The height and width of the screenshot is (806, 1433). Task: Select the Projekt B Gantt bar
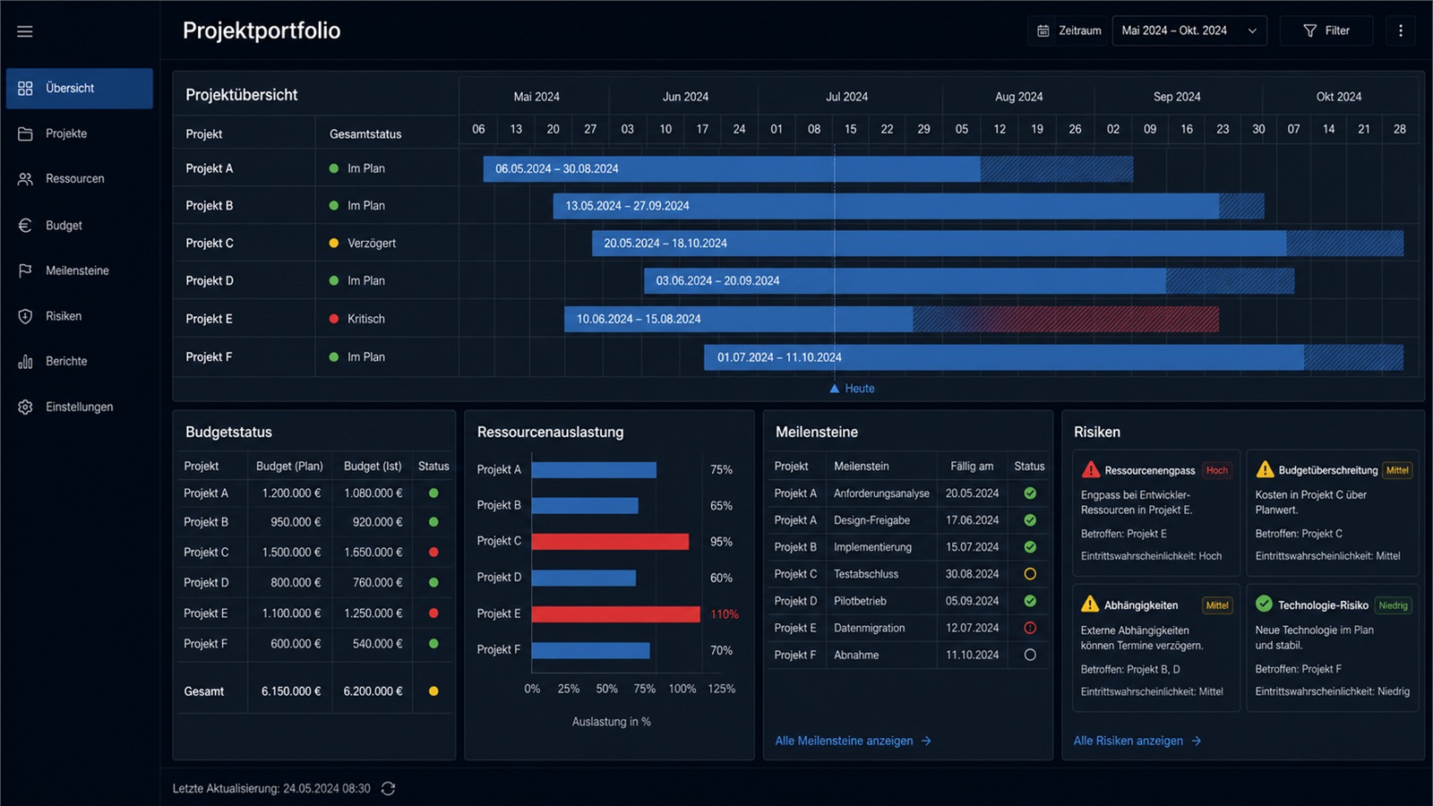pos(908,206)
